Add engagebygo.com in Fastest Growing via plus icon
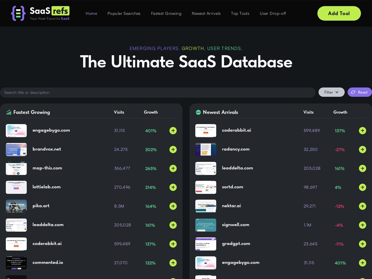Viewport: 372px width, 279px height. pyautogui.click(x=173, y=131)
